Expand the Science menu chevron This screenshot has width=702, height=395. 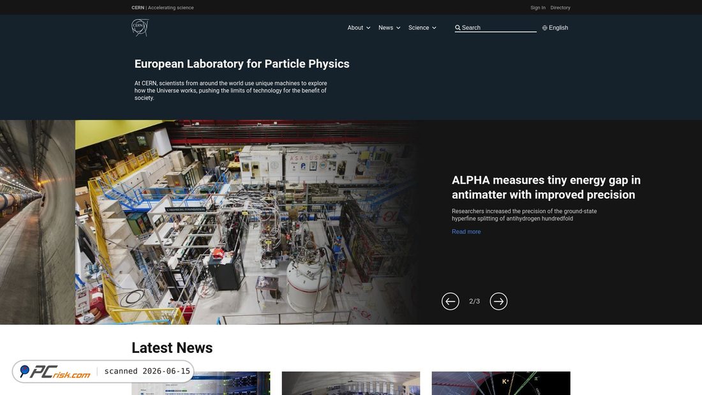434,28
